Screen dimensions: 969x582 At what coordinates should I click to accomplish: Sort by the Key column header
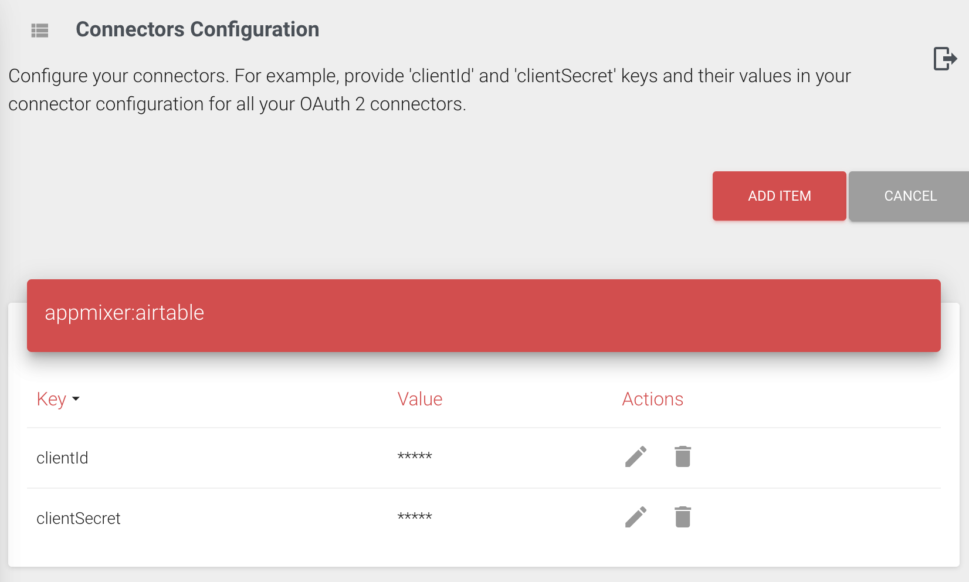click(52, 400)
